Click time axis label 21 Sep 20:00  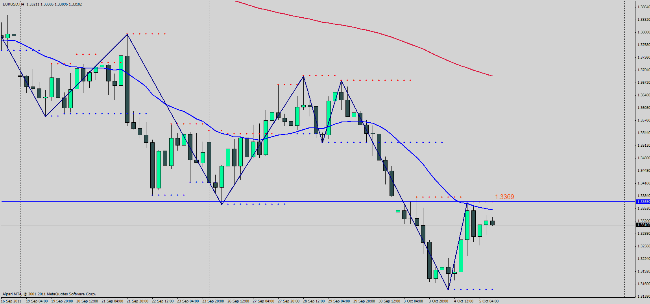(x=137, y=301)
